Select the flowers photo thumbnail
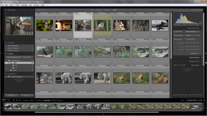207x116 pixels. pos(45,25)
